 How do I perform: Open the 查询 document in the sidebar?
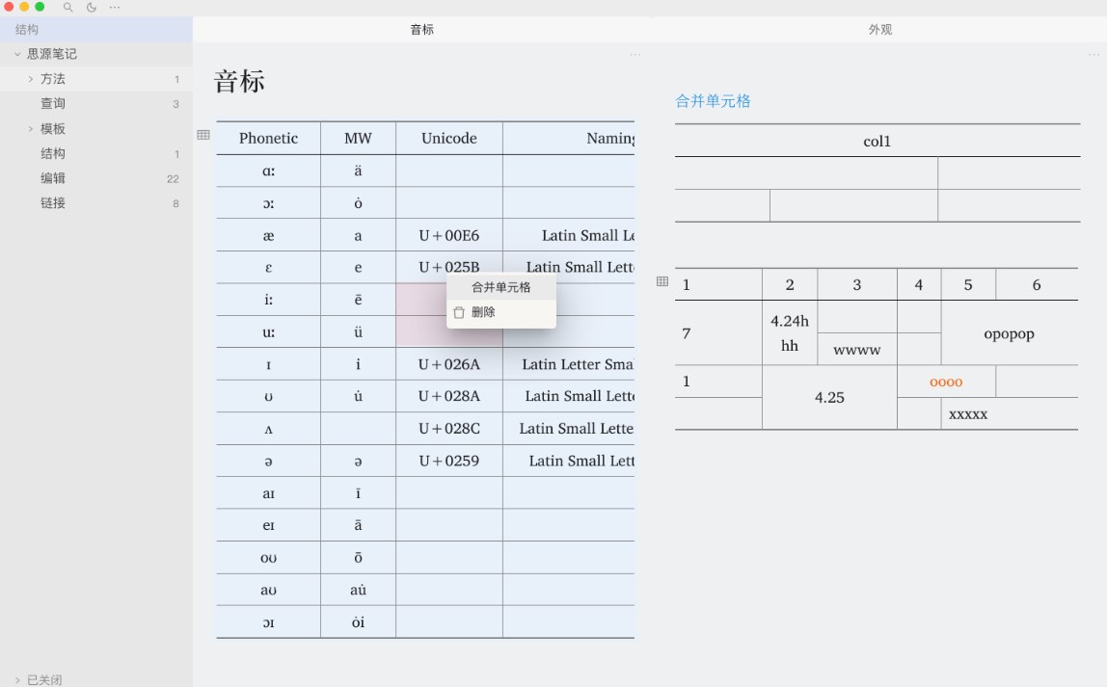tap(53, 103)
